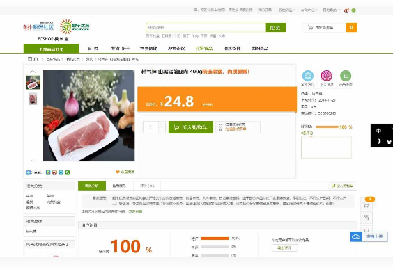Click the Weibo icon in top bar

346,10
